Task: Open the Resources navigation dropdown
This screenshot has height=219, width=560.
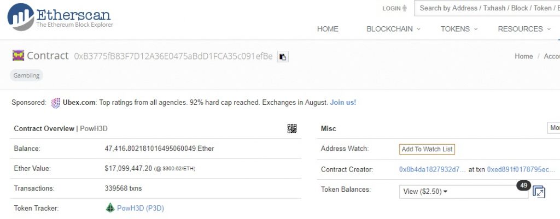Action: [524, 29]
